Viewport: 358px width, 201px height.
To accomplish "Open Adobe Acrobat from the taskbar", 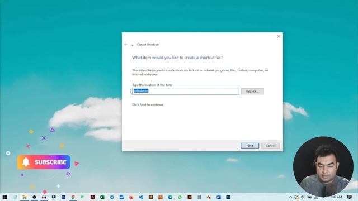I will (92, 197).
